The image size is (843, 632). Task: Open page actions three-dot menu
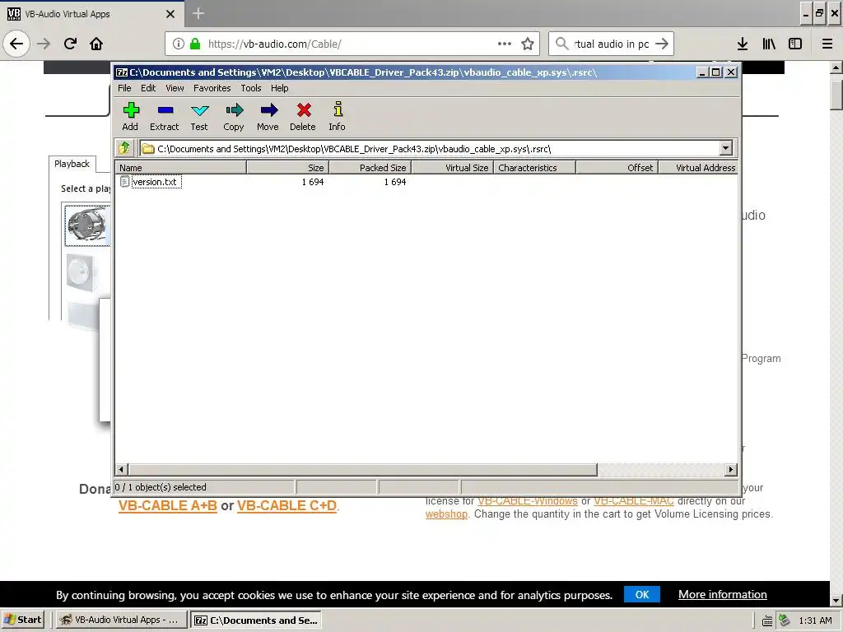505,44
